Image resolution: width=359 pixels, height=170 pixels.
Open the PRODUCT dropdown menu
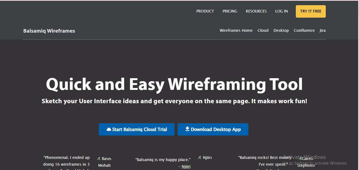click(205, 11)
